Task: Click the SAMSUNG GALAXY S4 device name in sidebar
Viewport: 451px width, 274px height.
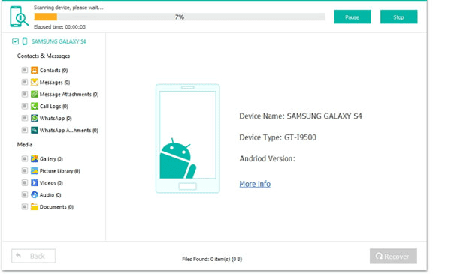Action: click(x=59, y=41)
